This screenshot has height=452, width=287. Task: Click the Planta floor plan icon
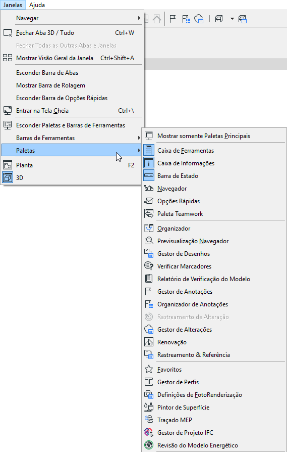point(8,165)
